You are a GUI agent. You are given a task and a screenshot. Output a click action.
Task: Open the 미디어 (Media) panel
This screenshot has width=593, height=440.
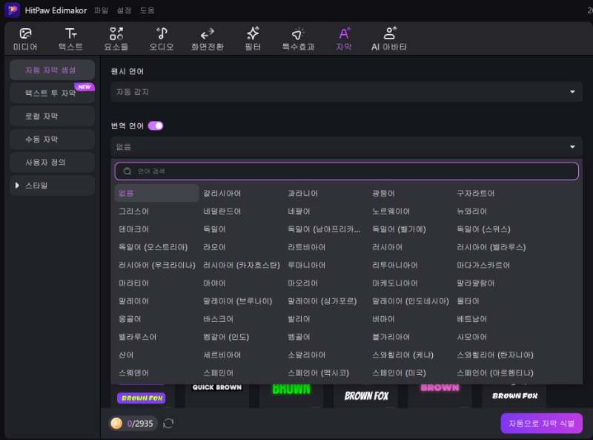point(25,39)
